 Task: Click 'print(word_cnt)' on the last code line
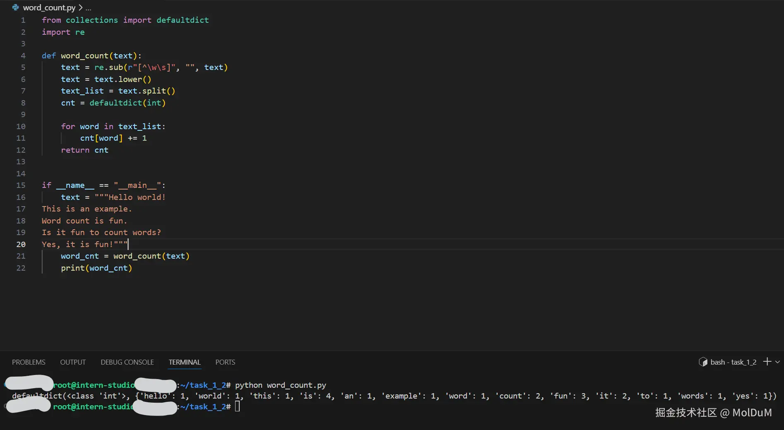(x=96, y=268)
